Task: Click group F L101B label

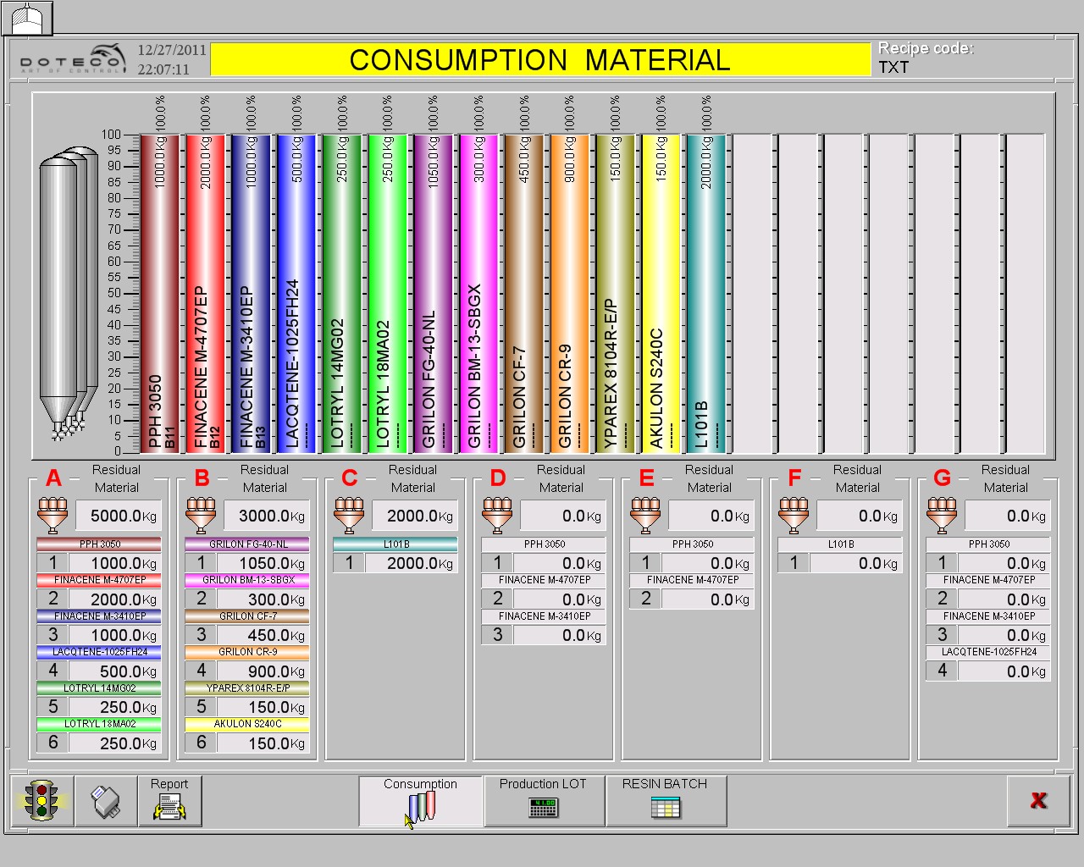Action: 840,544
